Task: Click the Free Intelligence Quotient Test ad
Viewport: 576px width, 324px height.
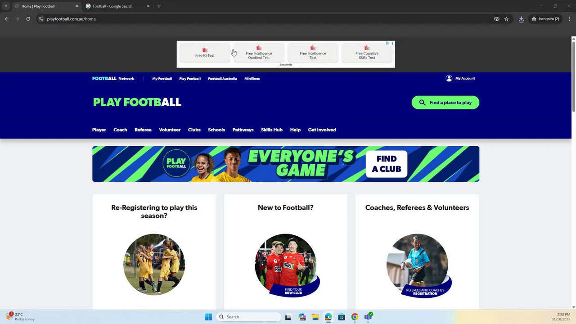Action: click(259, 53)
